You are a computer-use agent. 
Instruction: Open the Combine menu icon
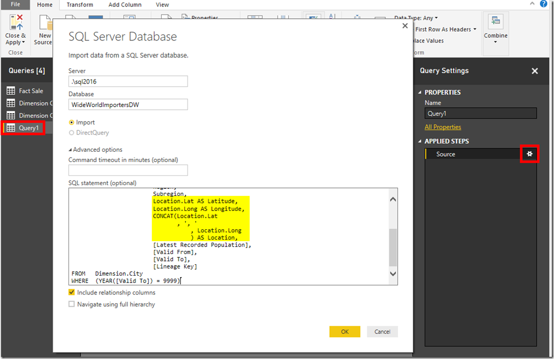pyautogui.click(x=495, y=22)
